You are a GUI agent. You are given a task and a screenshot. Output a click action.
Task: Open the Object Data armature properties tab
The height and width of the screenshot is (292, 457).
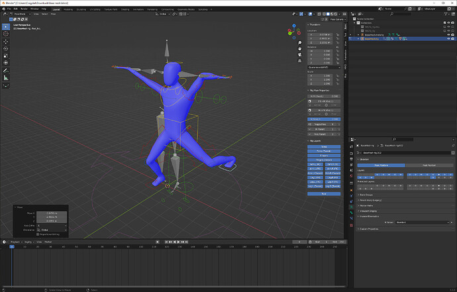click(351, 207)
